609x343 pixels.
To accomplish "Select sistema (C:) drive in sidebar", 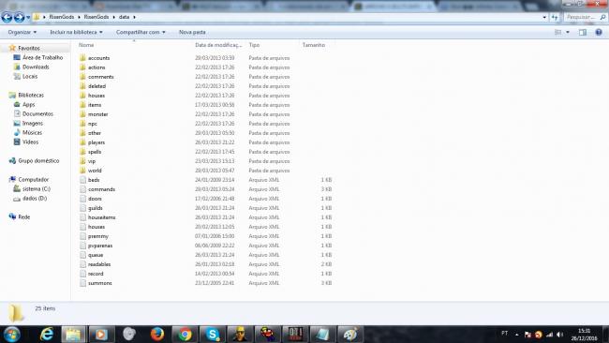I will (x=37, y=188).
